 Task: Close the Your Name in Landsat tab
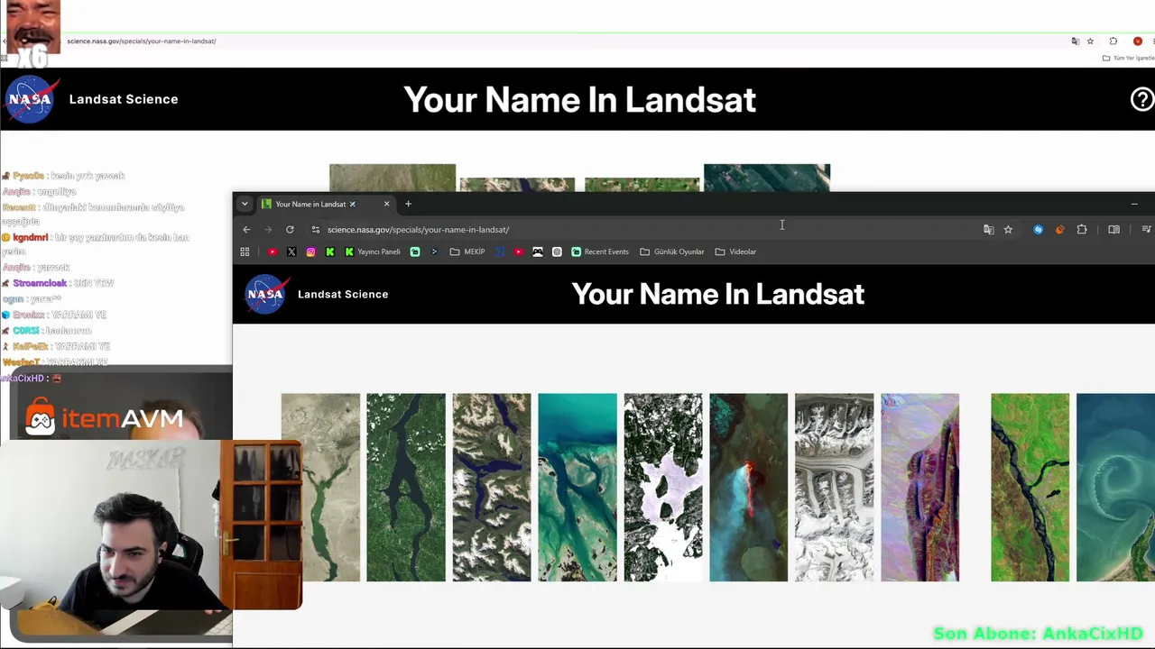(x=386, y=204)
